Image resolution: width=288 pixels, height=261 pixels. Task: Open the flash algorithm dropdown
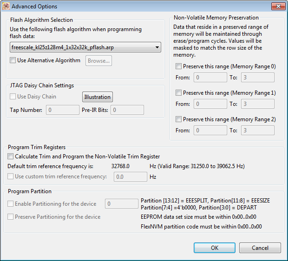coord(85,47)
